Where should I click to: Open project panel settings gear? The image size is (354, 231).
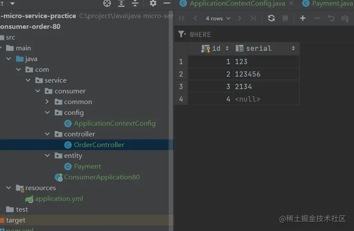(153, 3)
